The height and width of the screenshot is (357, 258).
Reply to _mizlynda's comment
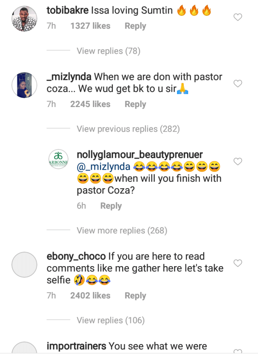[x=135, y=104]
